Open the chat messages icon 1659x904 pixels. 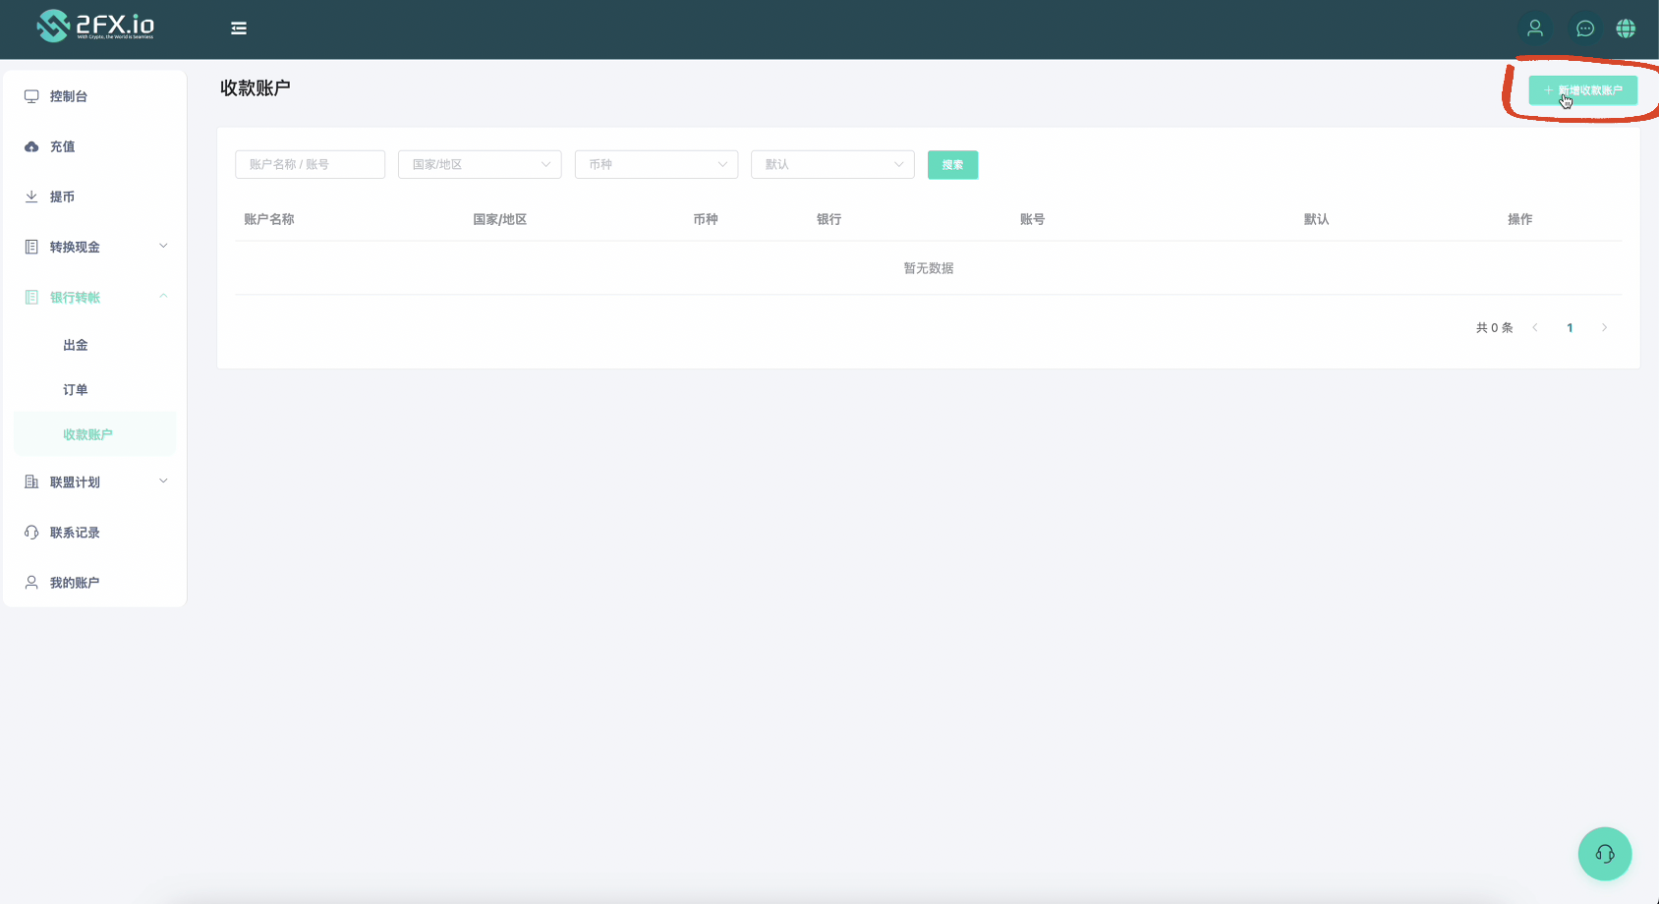pyautogui.click(x=1584, y=28)
